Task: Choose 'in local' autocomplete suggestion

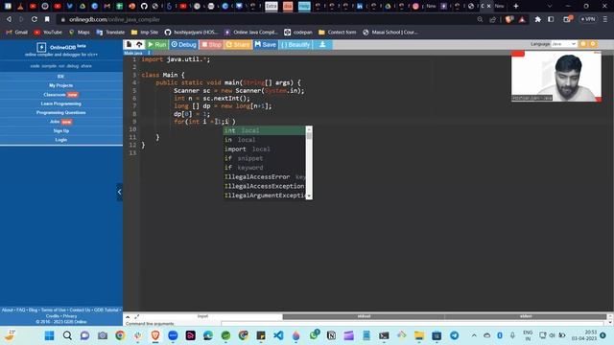Action: pos(264,140)
